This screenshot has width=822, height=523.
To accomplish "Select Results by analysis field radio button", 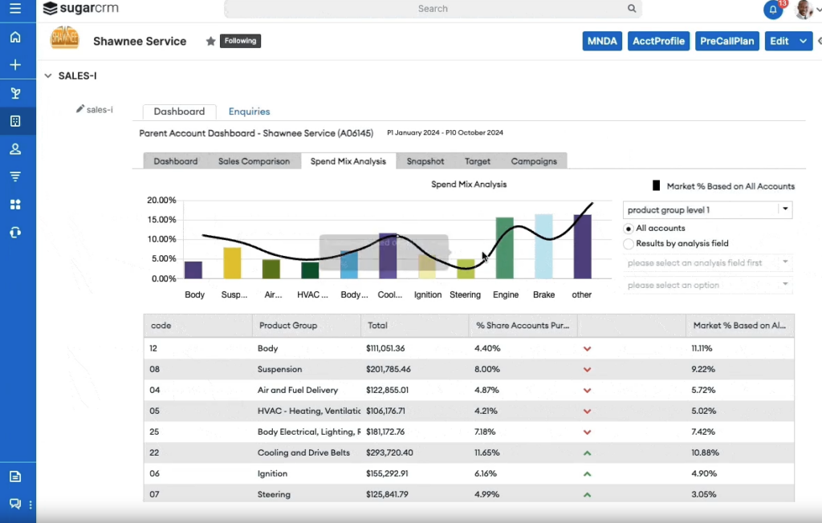I will (x=629, y=244).
